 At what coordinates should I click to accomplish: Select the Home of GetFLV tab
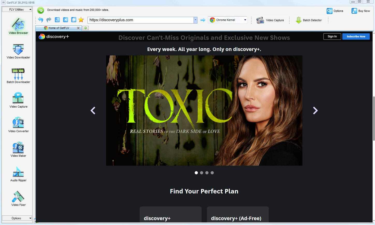pos(58,28)
